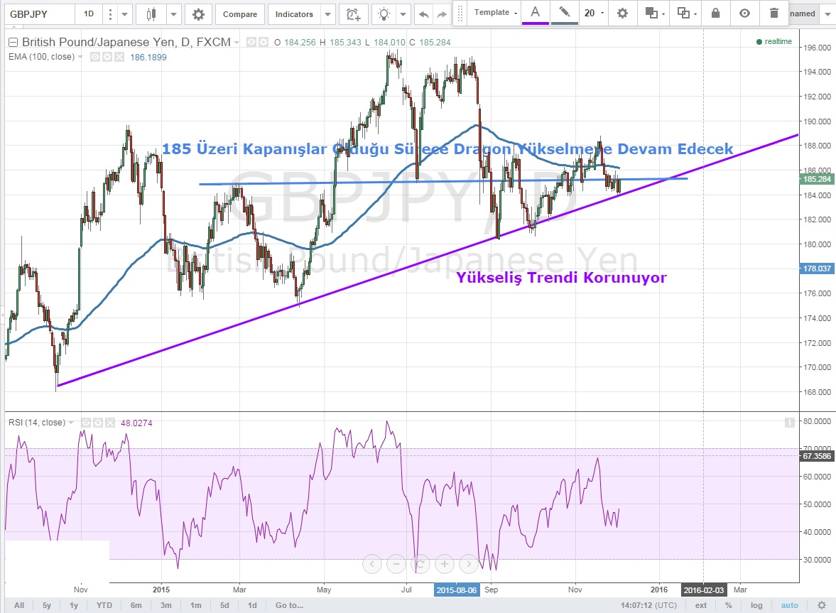Open the purple text color swatch
Image resolution: width=836 pixels, height=613 pixels.
click(x=535, y=13)
